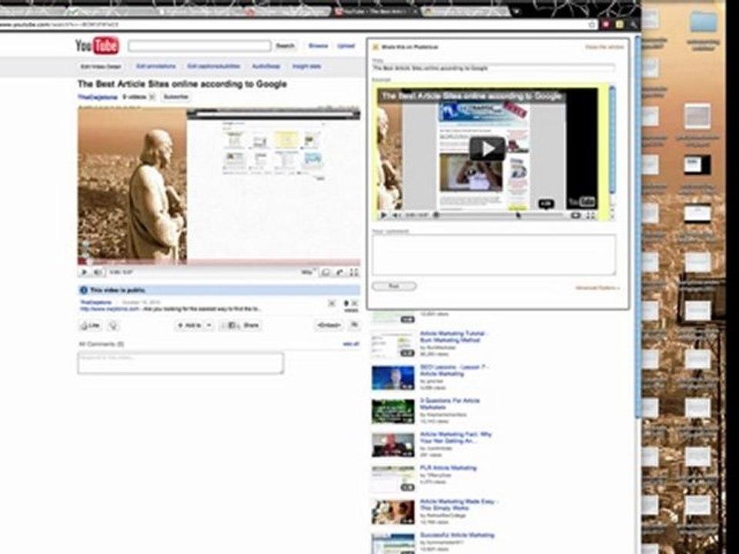
Task: Click the dislike thumbs-down button
Action: (113, 325)
